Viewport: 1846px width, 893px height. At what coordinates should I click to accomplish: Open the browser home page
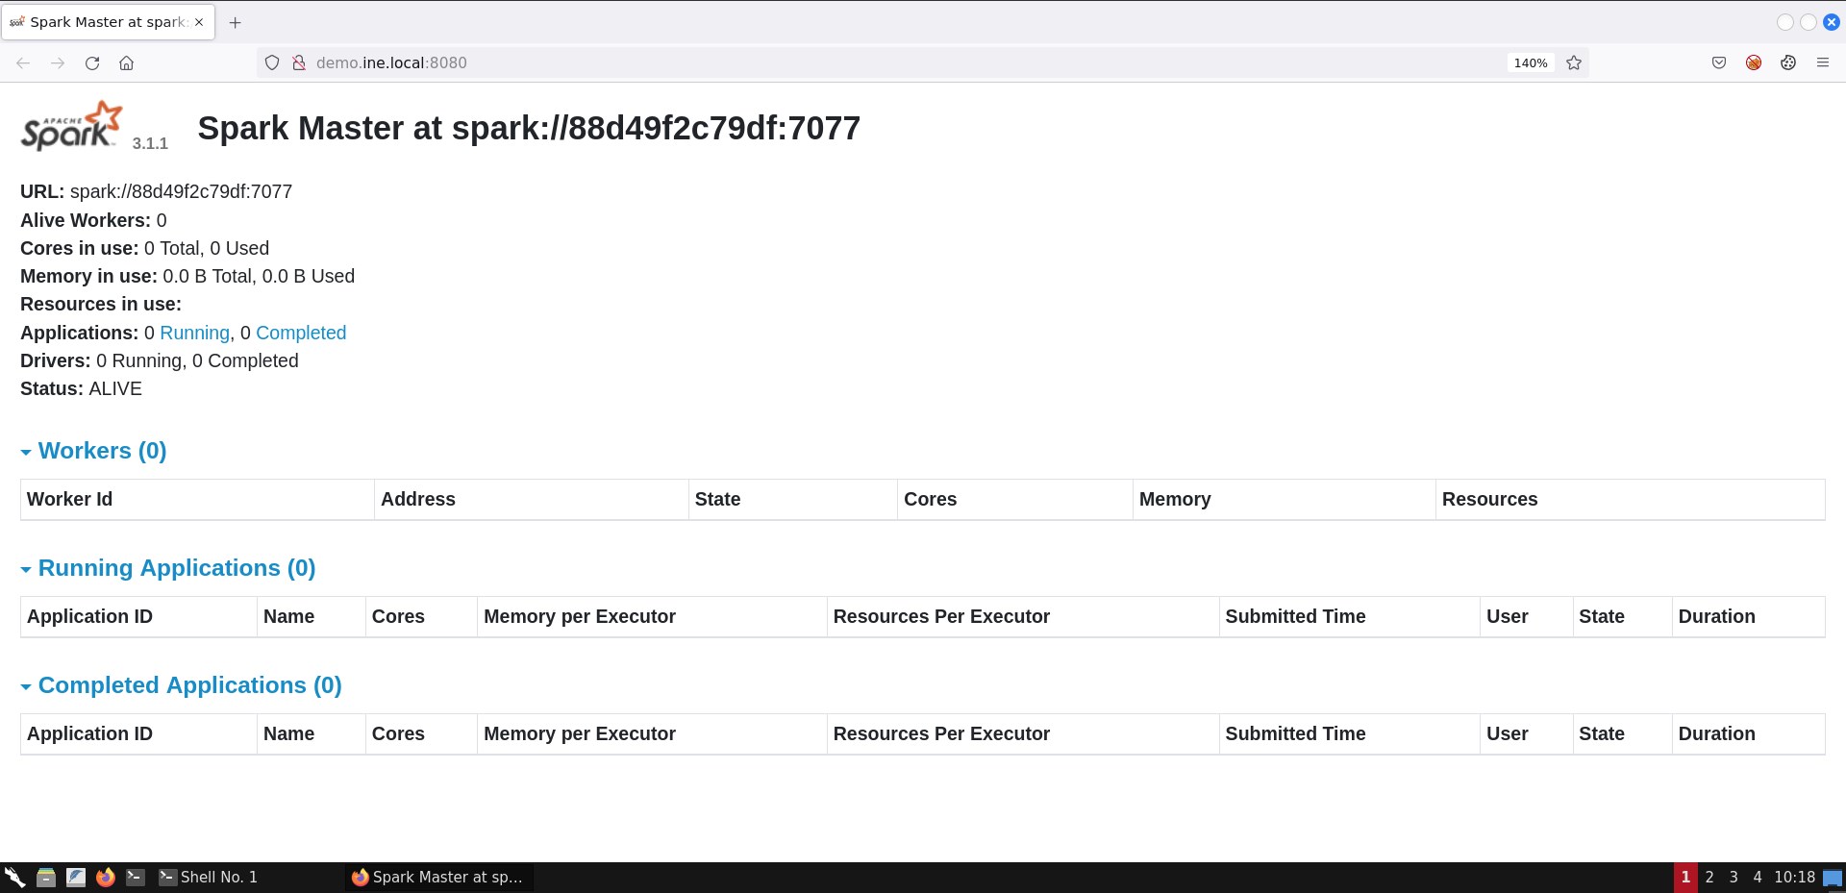click(126, 62)
